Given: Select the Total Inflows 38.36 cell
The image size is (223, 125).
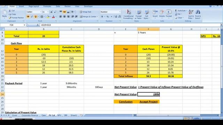Looking at the screenshot, I should coord(171,76).
